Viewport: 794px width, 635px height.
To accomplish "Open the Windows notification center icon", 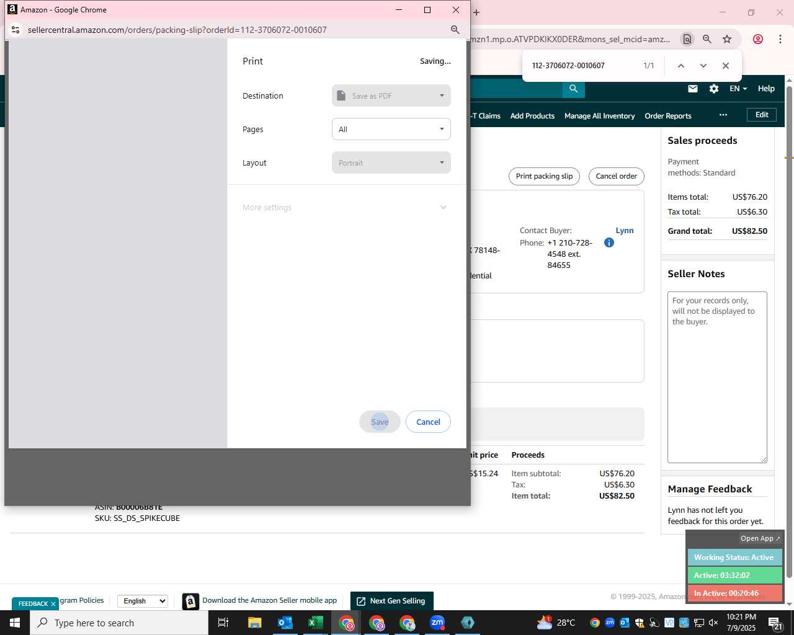I will [775, 623].
